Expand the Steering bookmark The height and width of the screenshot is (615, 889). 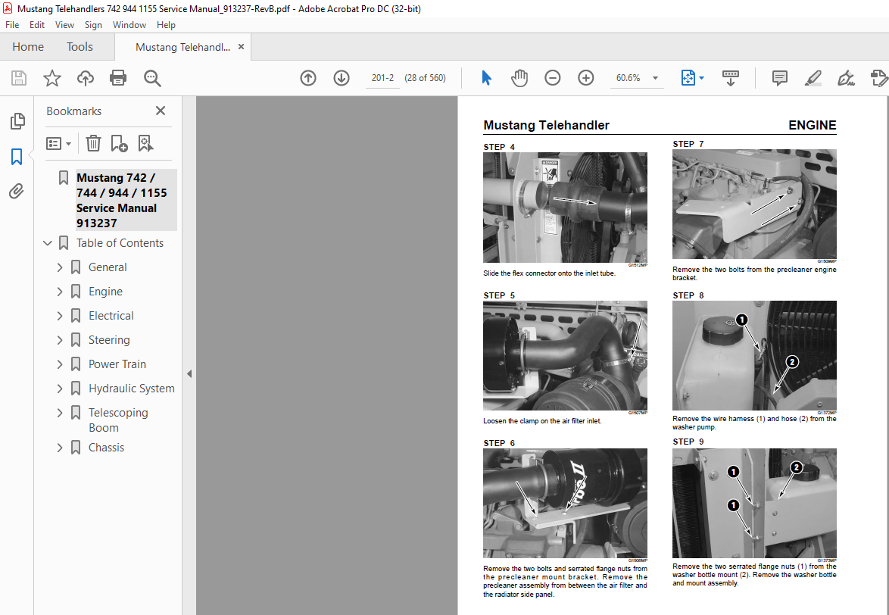pos(60,340)
